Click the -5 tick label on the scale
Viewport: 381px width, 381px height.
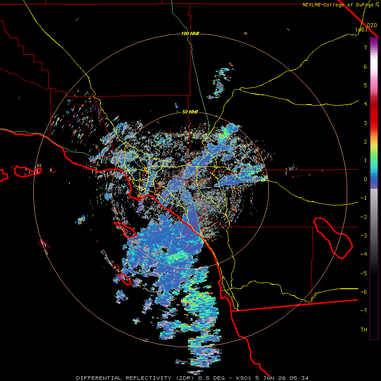click(364, 273)
